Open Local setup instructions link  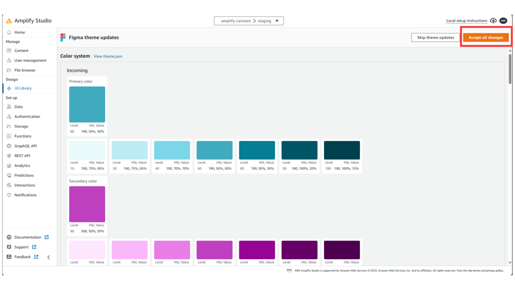point(467,21)
